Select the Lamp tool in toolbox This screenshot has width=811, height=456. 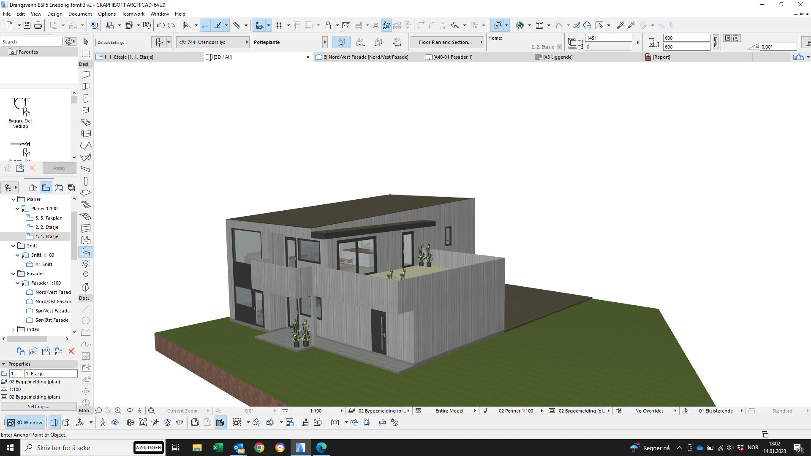(86, 264)
